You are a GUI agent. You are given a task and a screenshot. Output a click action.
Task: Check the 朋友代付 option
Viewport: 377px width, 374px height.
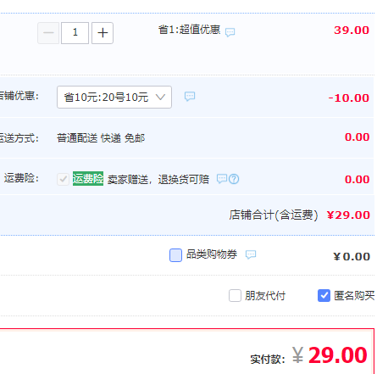[x=235, y=296]
